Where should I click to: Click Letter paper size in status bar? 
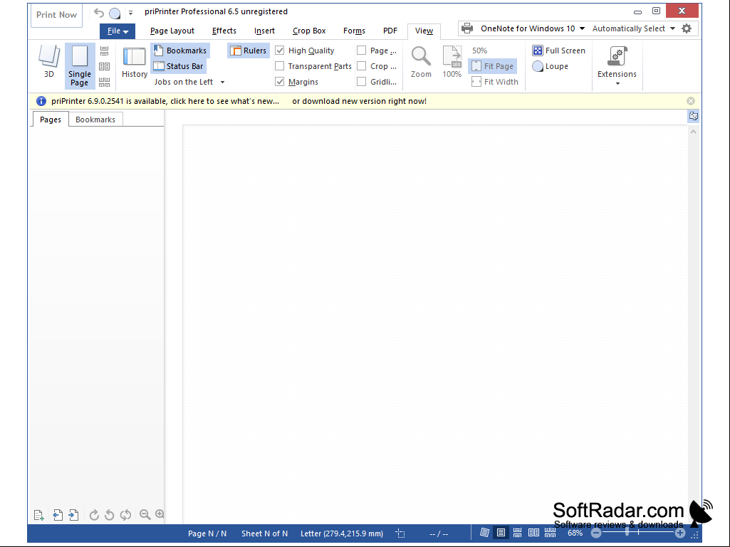click(342, 533)
